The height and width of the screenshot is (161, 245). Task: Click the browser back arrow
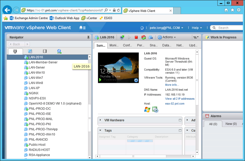pyautogui.click(x=7, y=10)
